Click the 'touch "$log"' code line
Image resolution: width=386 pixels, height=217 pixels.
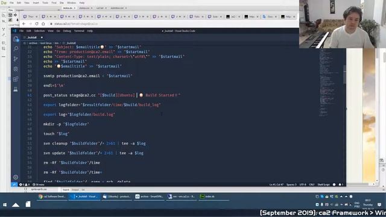(x=56, y=134)
